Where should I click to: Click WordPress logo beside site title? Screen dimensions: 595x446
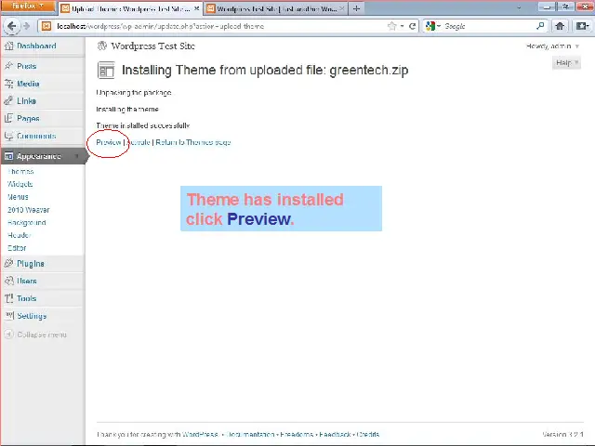[102, 46]
